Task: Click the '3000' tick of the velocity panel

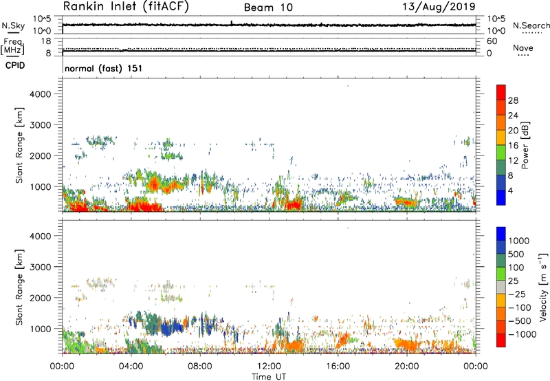Action: (41, 267)
